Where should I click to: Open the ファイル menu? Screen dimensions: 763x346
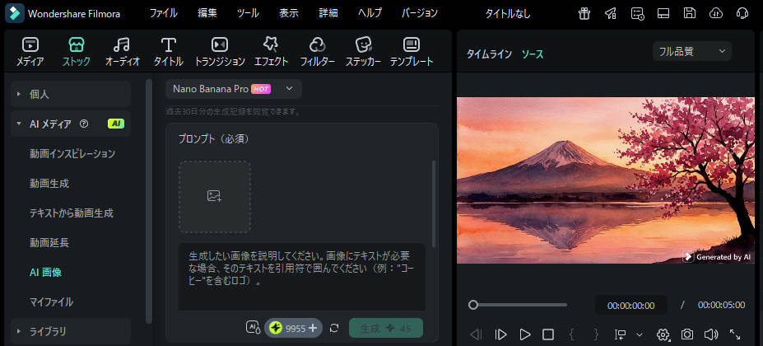point(164,13)
